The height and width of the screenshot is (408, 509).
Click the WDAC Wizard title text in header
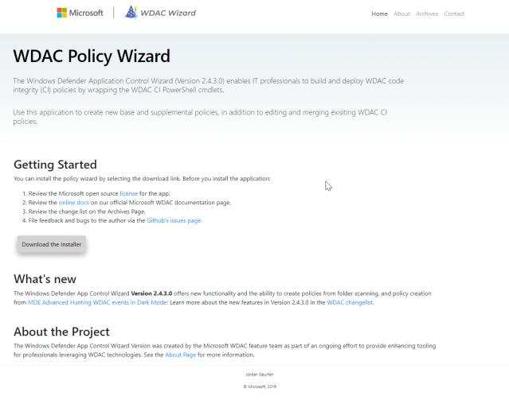[168, 13]
